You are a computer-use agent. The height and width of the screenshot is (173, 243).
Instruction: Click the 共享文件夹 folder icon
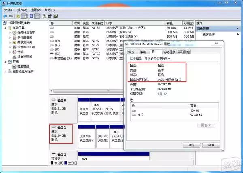[14, 42]
